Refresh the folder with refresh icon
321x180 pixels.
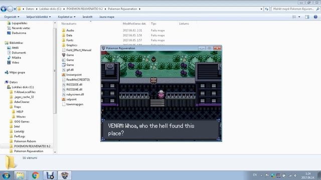pos(266,9)
